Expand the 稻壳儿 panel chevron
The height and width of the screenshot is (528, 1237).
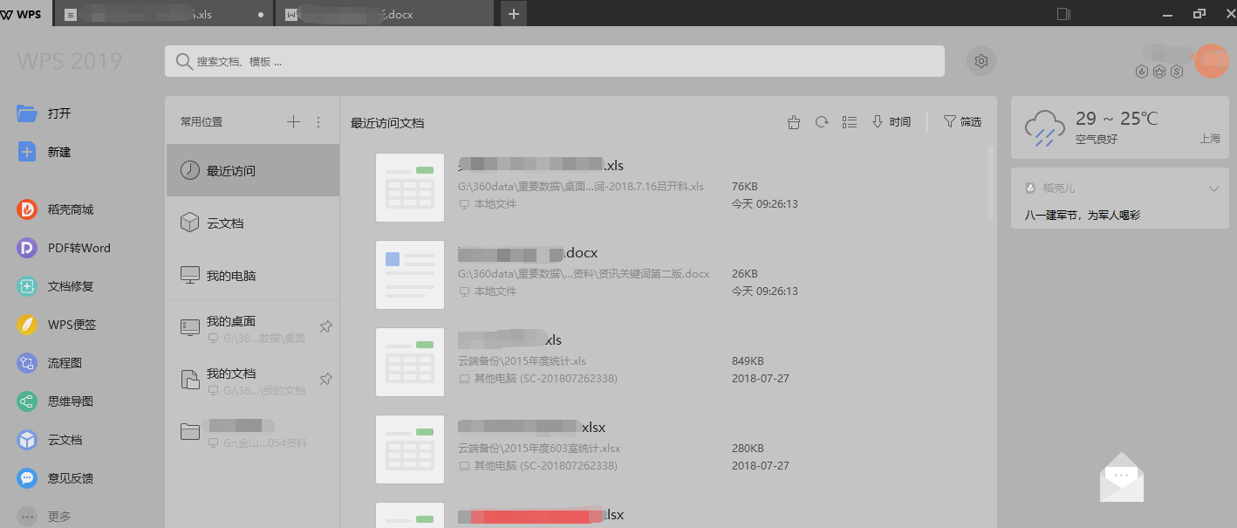[1213, 189]
